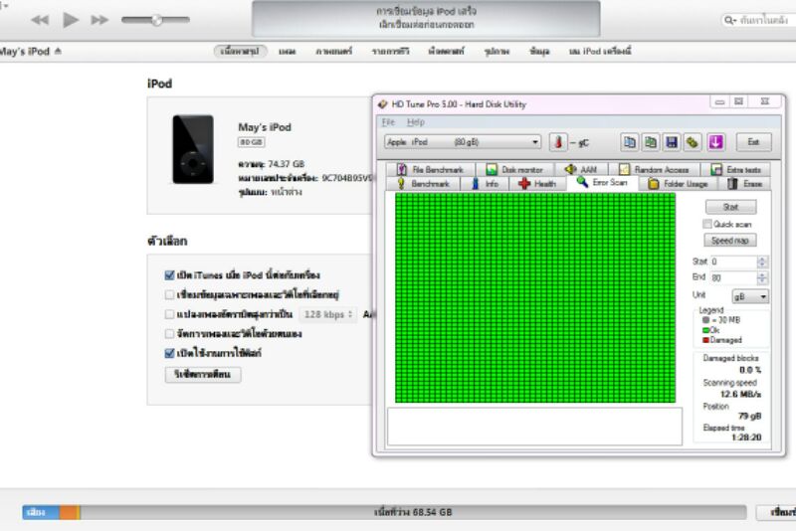
Task: Click the eject icon beside May's iPod
Action: 58,51
